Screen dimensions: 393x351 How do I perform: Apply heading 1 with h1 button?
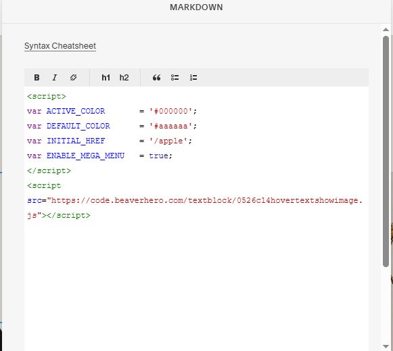[x=106, y=78]
